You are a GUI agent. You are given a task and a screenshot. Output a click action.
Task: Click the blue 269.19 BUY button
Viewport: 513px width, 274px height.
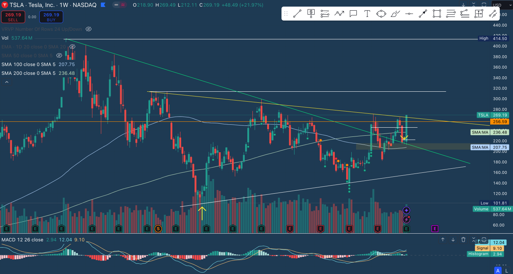(51, 17)
